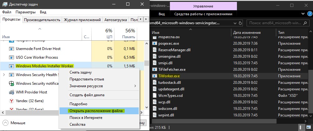Click the Explorer search magnifier icon
Image resolution: width=313 pixels, height=131 pixels.
tap(305, 23)
